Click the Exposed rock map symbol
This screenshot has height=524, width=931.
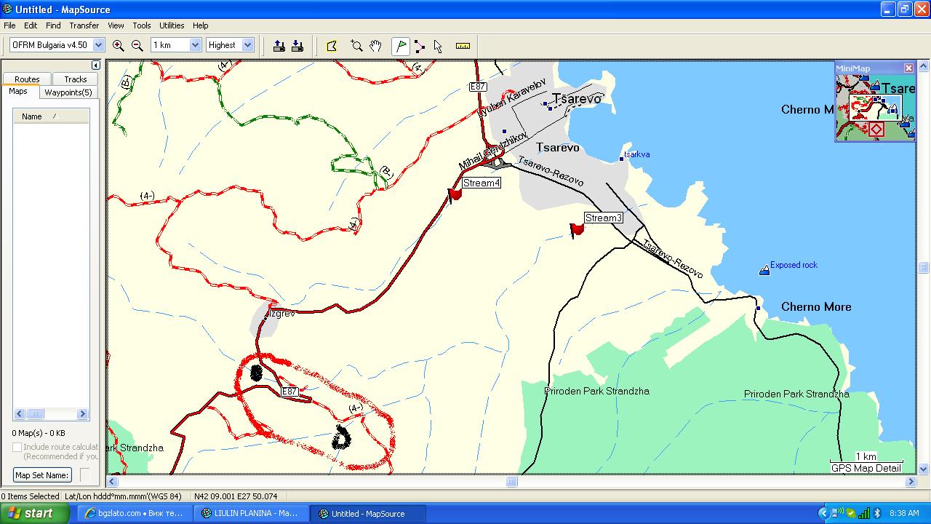pyautogui.click(x=764, y=270)
